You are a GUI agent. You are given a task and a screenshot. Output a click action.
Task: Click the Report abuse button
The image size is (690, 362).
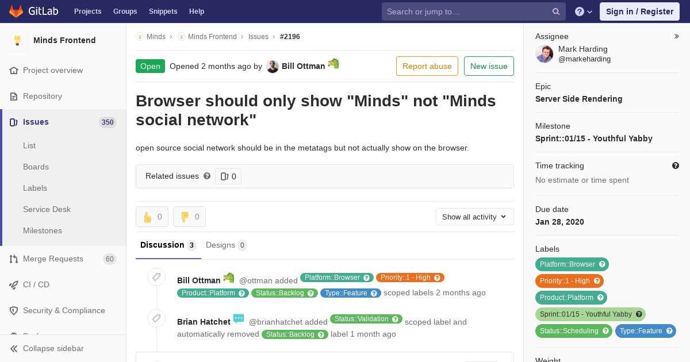(427, 66)
